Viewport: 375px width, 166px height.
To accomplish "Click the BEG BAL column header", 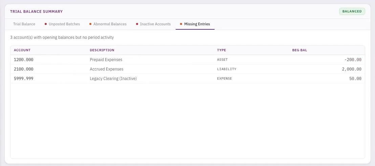I will coord(300,50).
